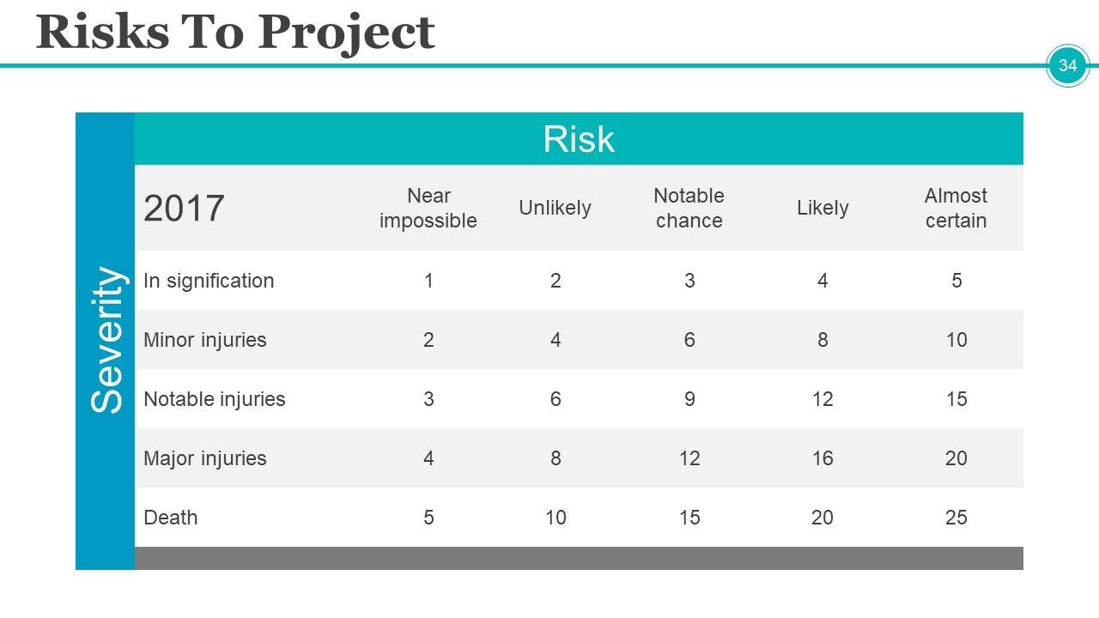Image resolution: width=1099 pixels, height=618 pixels.
Task: Select the teal Risk header bar
Action: (x=579, y=139)
